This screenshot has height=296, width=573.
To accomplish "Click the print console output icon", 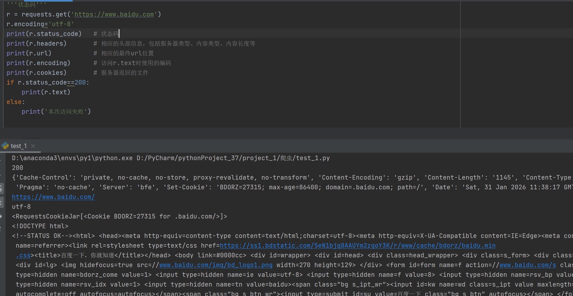I will [1, 216].
